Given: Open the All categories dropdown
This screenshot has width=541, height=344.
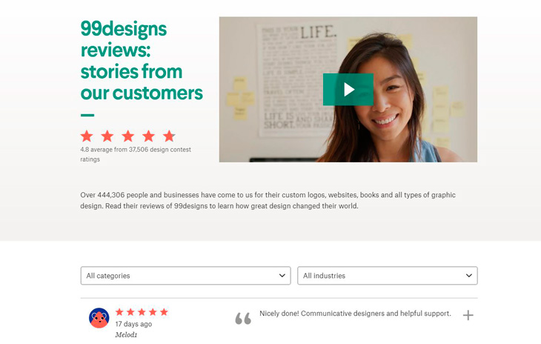Looking at the screenshot, I should tap(185, 276).
